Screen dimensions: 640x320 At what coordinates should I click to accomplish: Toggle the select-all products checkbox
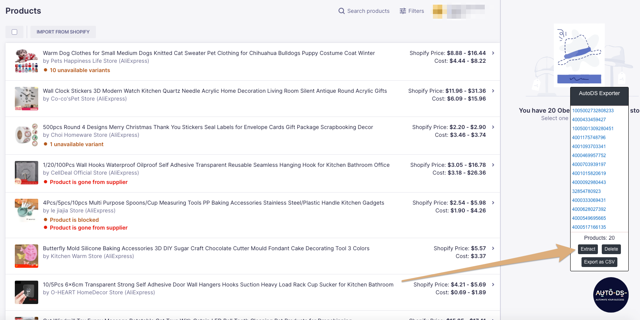pos(14,32)
